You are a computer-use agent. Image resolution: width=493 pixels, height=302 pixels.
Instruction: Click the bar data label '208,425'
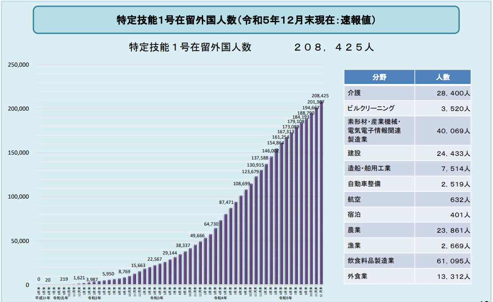coord(320,96)
